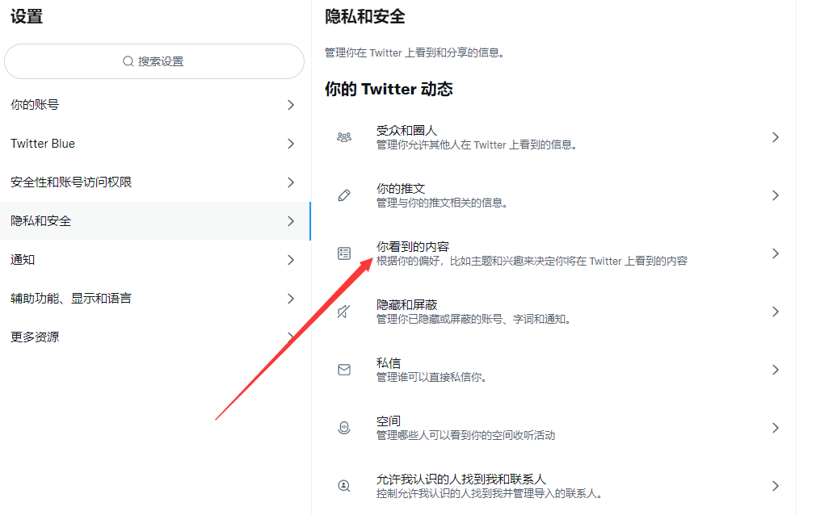Click the muted speaker icon for 隐藏和屏蔽
The height and width of the screenshot is (515, 816).
344,312
